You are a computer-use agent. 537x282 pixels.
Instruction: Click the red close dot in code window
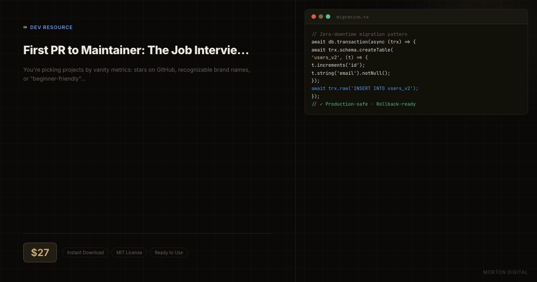click(314, 17)
